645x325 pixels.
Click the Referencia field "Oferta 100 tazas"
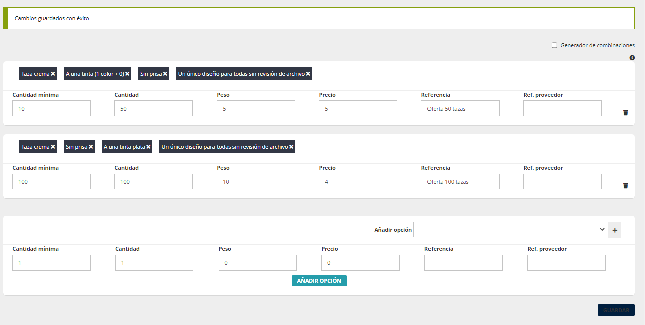(x=460, y=181)
